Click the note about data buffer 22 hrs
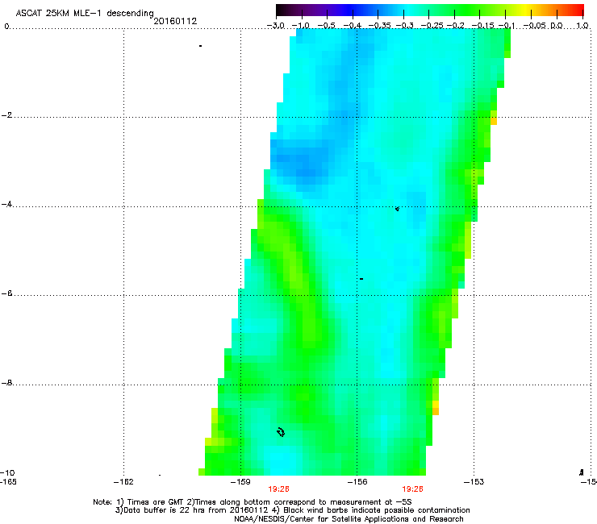597x524 pixels. [192, 510]
